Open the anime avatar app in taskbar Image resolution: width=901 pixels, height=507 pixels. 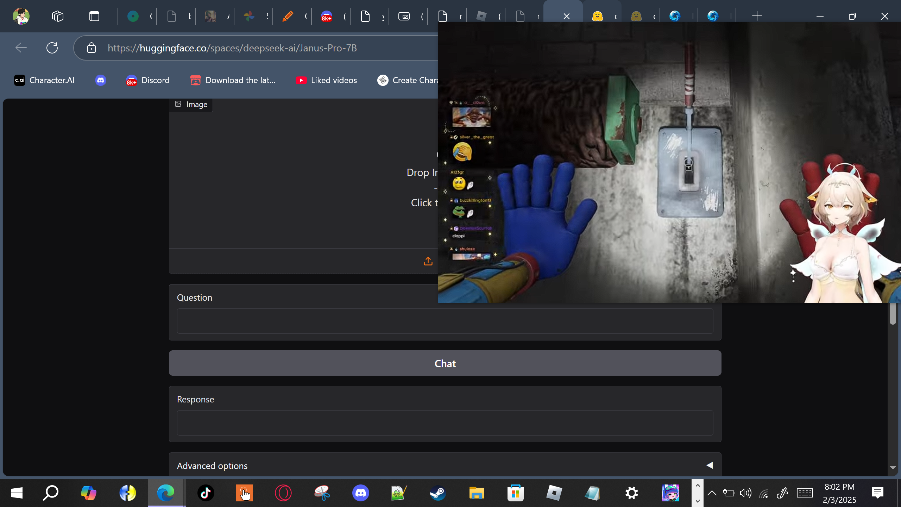[670, 493]
